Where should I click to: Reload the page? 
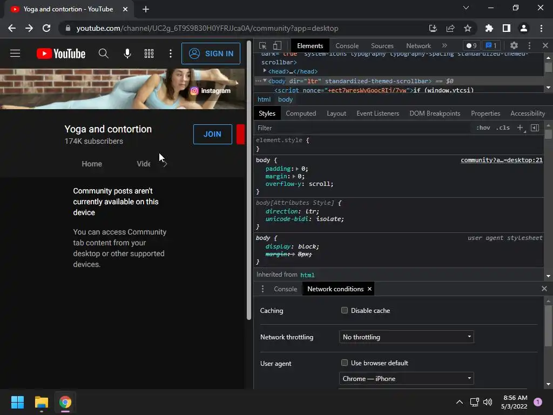tap(46, 28)
